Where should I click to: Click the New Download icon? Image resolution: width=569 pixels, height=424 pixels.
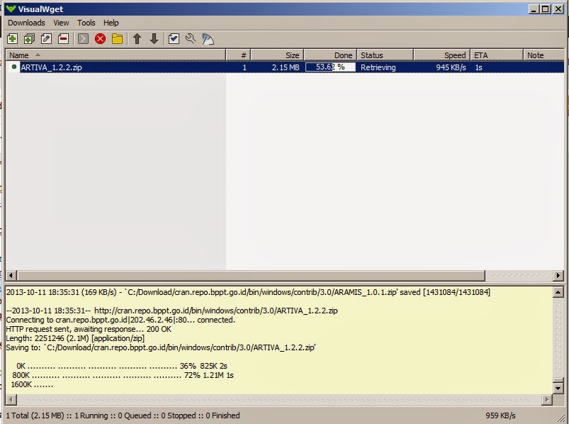(11, 39)
